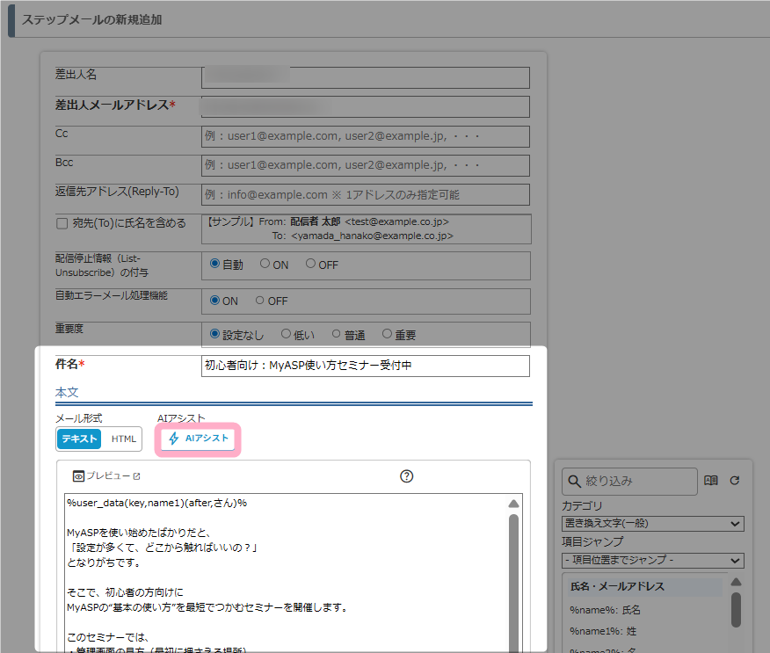
Task: Click the refresh icon beside search box
Action: click(x=735, y=481)
